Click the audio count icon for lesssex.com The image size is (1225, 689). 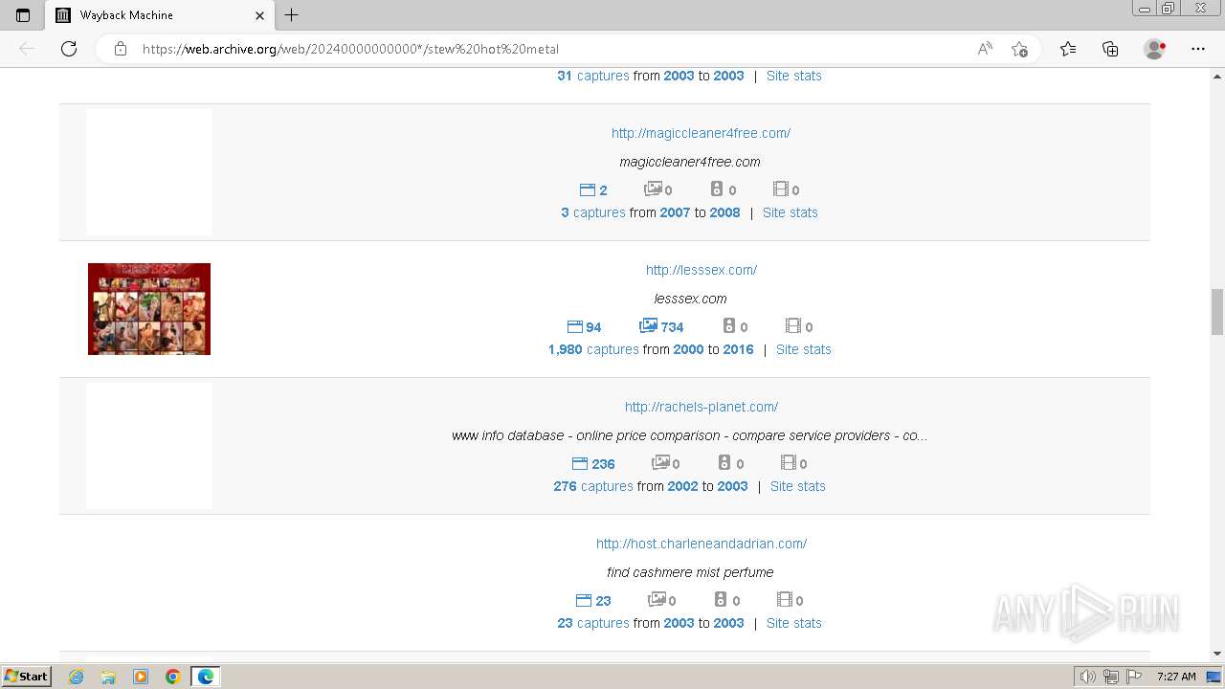click(728, 326)
